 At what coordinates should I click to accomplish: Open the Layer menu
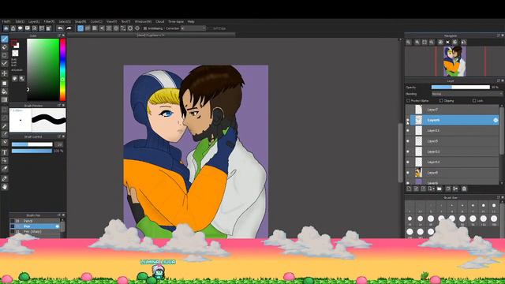34,21
